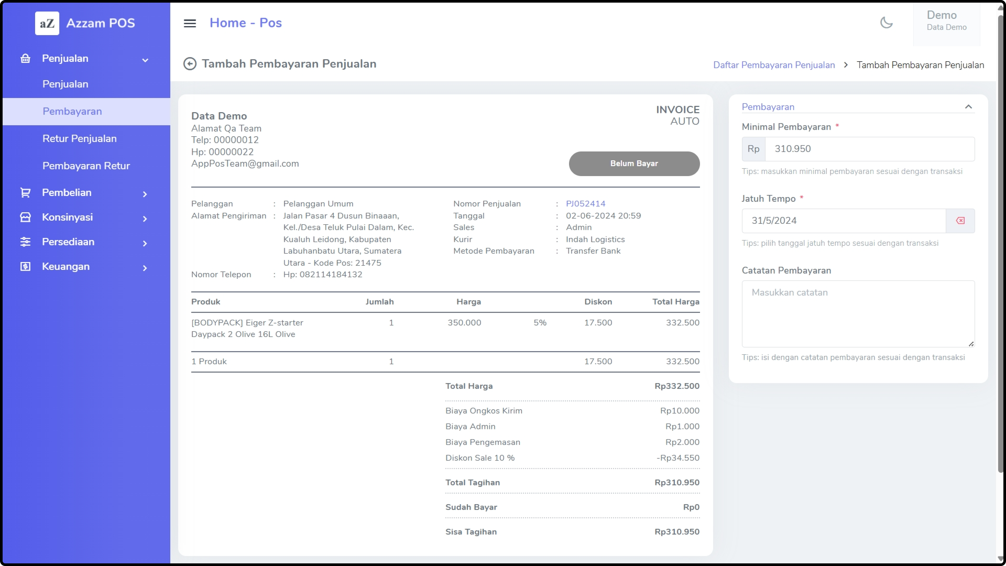This screenshot has height=566, width=1006.
Task: Toggle dark mode moon icon
Action: point(886,23)
